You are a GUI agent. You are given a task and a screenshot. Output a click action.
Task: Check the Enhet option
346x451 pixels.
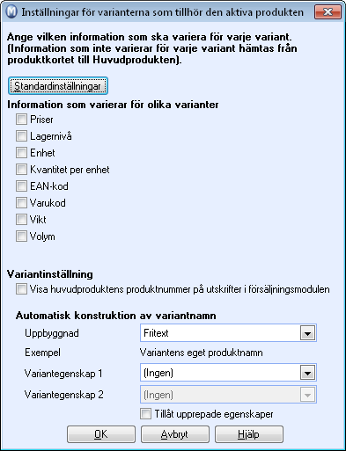(x=21, y=153)
